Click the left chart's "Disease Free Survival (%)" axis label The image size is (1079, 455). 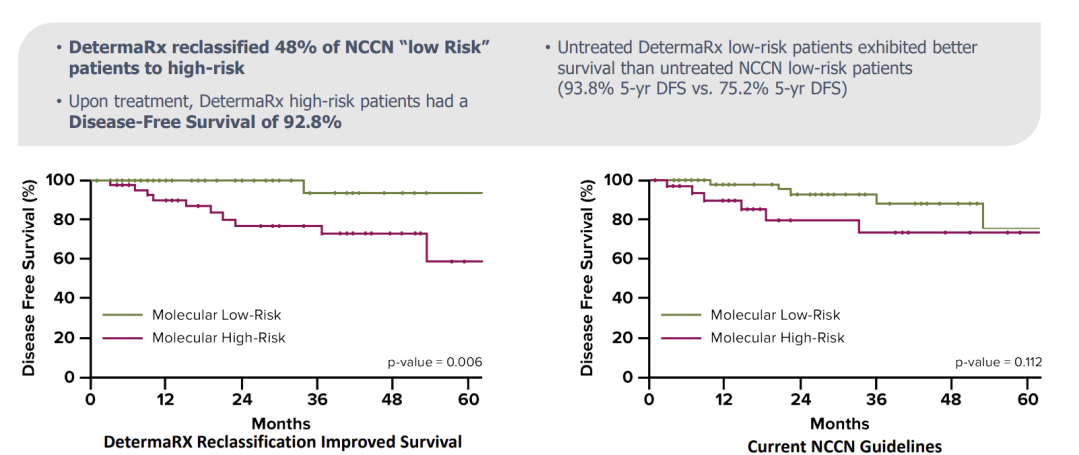click(x=30, y=278)
